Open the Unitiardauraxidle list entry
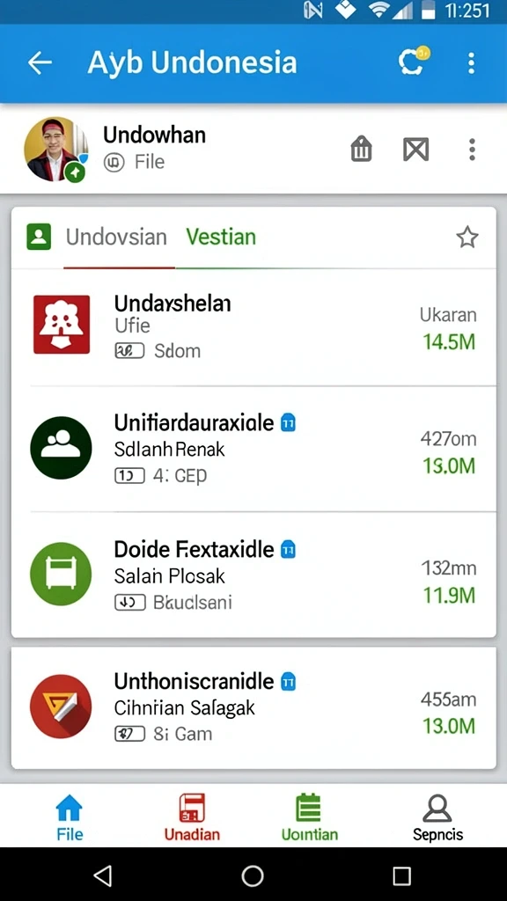 click(x=253, y=449)
